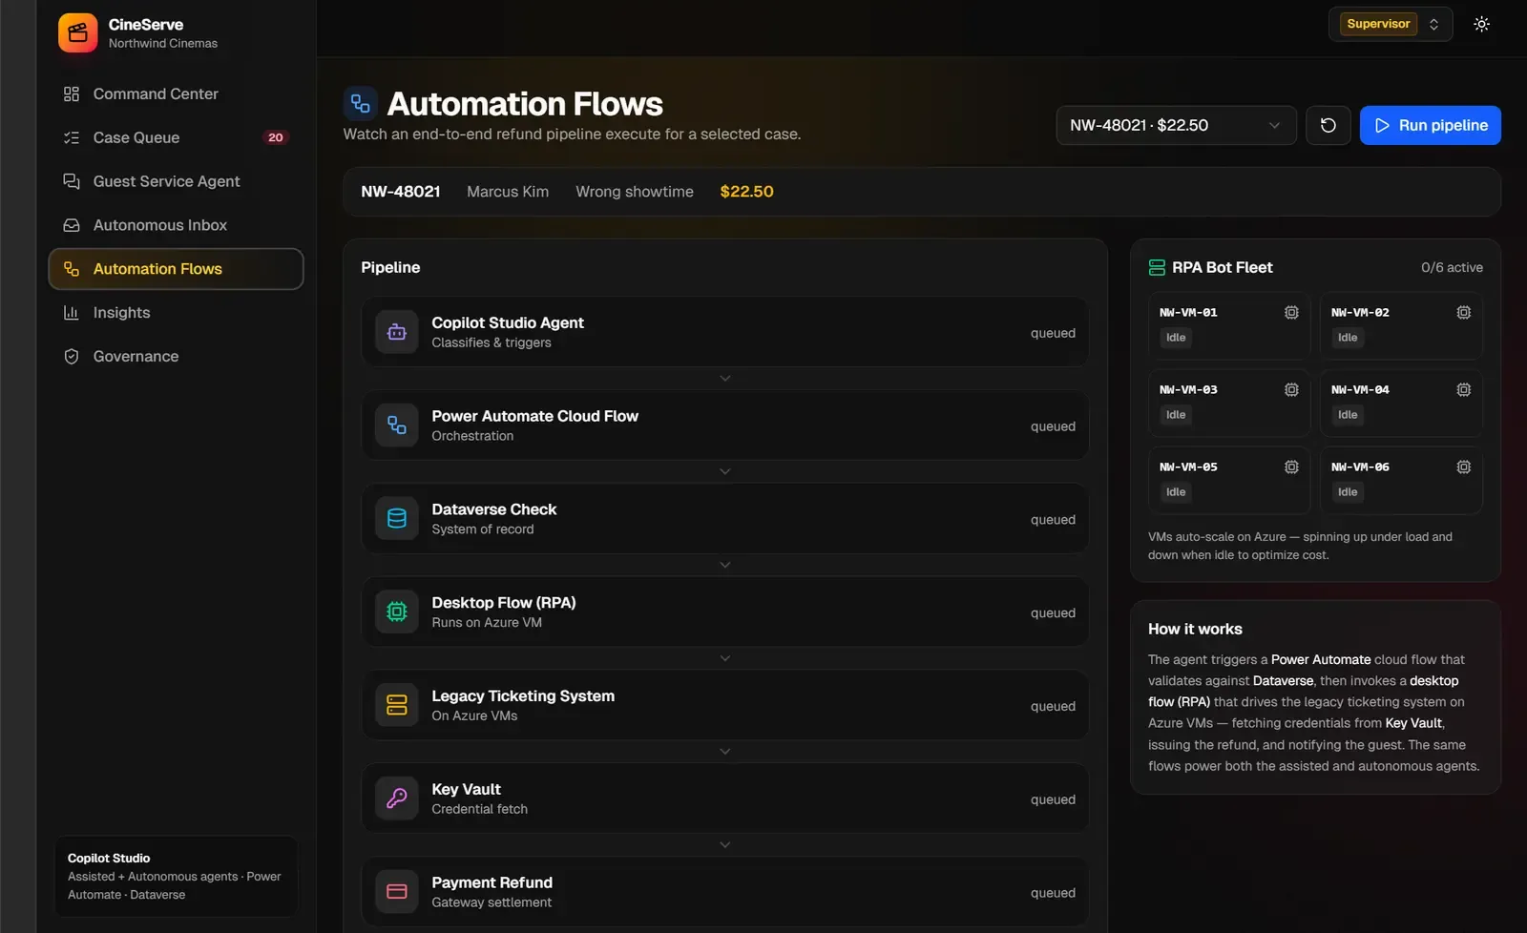Screen dimensions: 1527x933
Task: Click the chevron below Copilot Studio Agent
Action: [725, 379]
